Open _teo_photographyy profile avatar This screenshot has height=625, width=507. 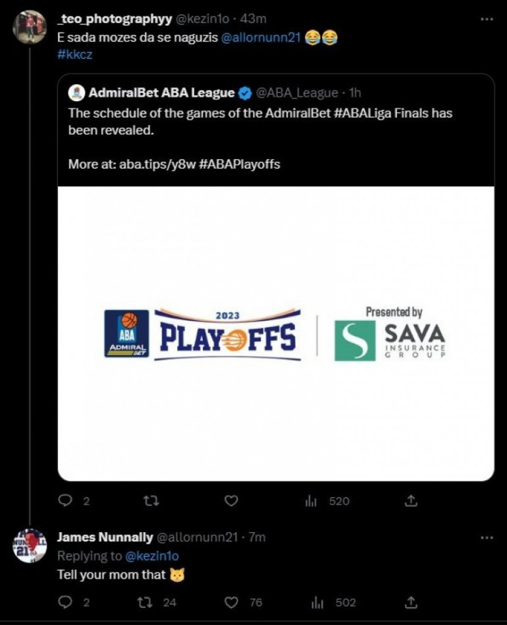pos(29,27)
